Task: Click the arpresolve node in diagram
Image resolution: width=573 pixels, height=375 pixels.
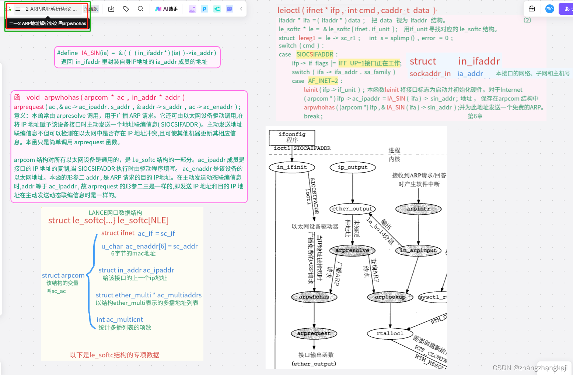Action: point(352,250)
